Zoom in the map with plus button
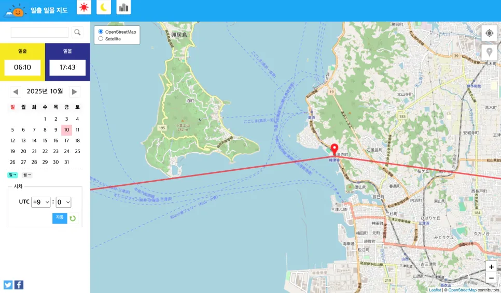This screenshot has height=293, width=501. (x=492, y=267)
